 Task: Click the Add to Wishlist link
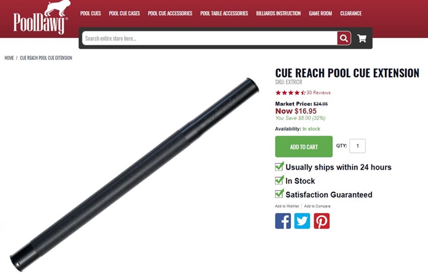pos(287,206)
